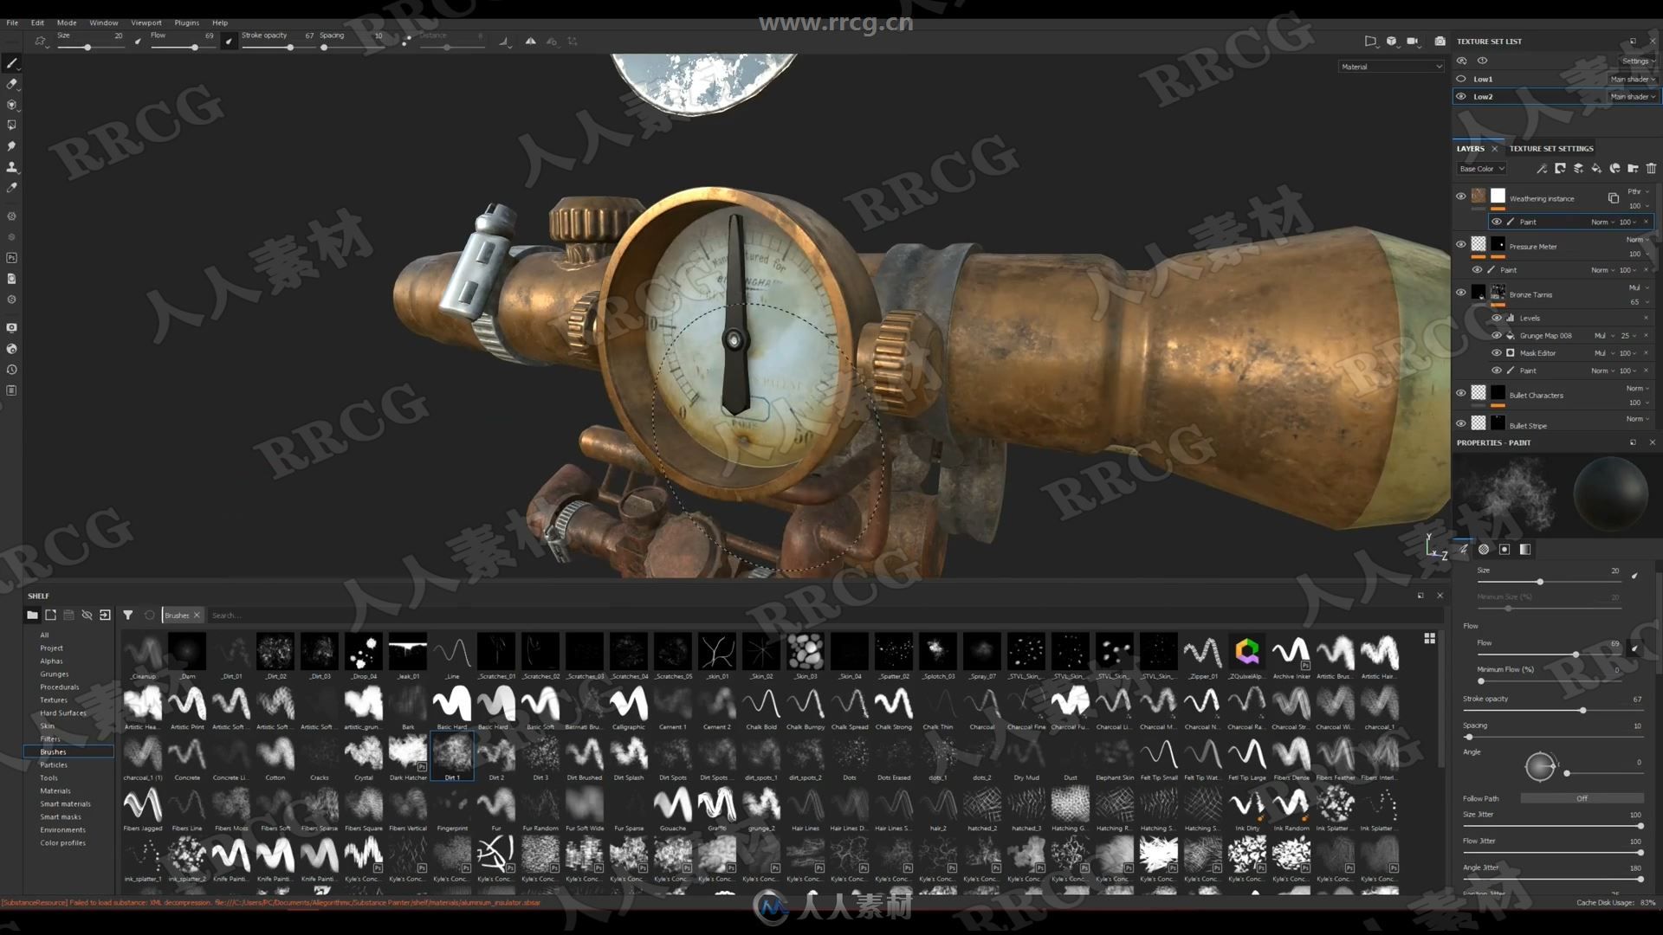This screenshot has height=935, width=1663.
Task: Adjust the Size slider in properties
Action: [1550, 581]
